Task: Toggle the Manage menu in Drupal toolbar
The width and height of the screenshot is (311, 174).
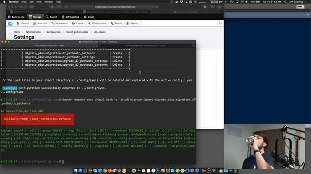Action: point(35,17)
